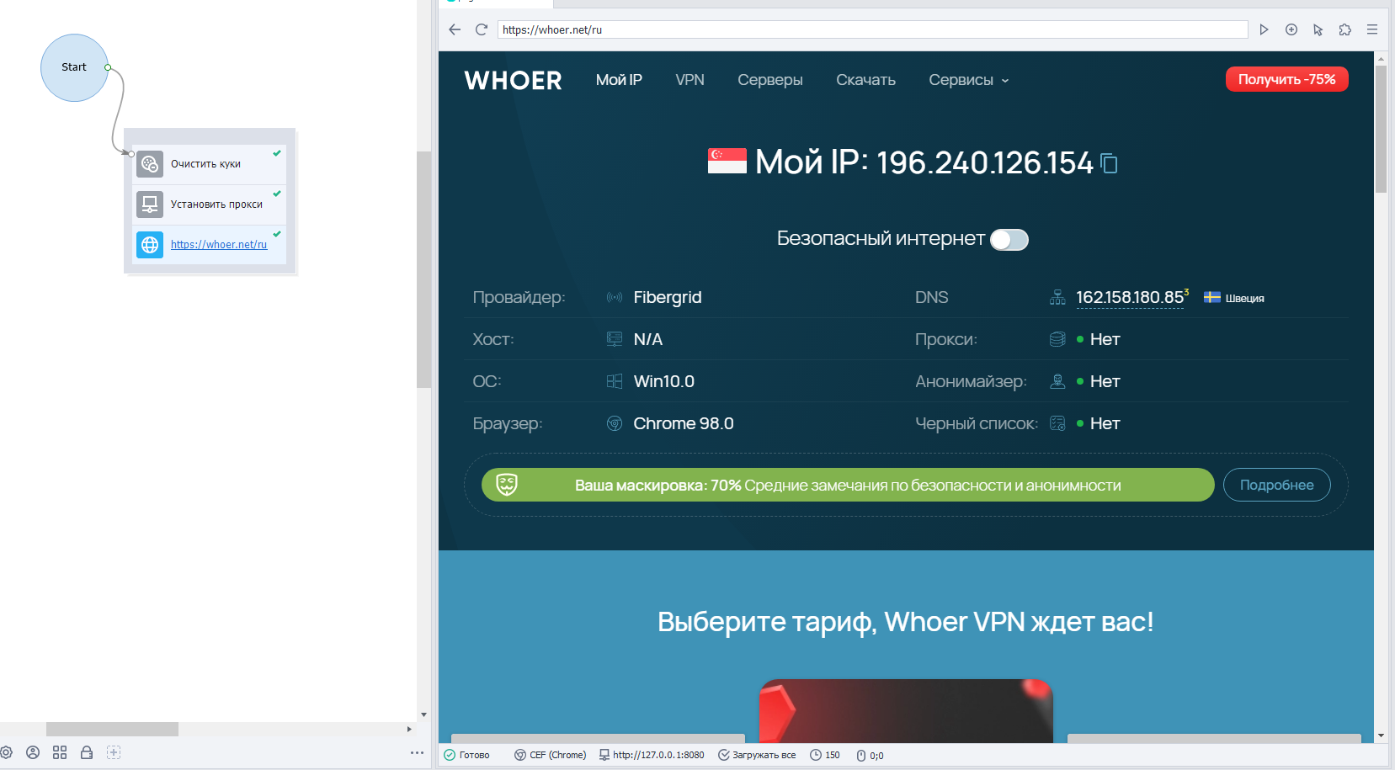Open the Серверы navigation item
The height and width of the screenshot is (770, 1395).
pyautogui.click(x=770, y=80)
